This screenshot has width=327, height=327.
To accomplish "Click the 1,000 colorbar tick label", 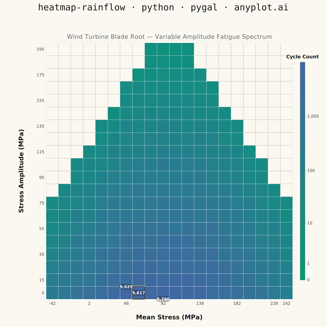I will (x=313, y=116).
